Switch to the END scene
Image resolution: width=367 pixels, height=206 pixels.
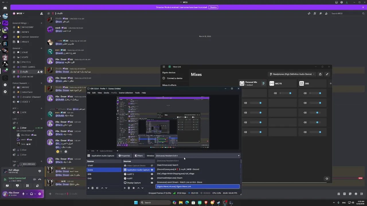click(104, 179)
